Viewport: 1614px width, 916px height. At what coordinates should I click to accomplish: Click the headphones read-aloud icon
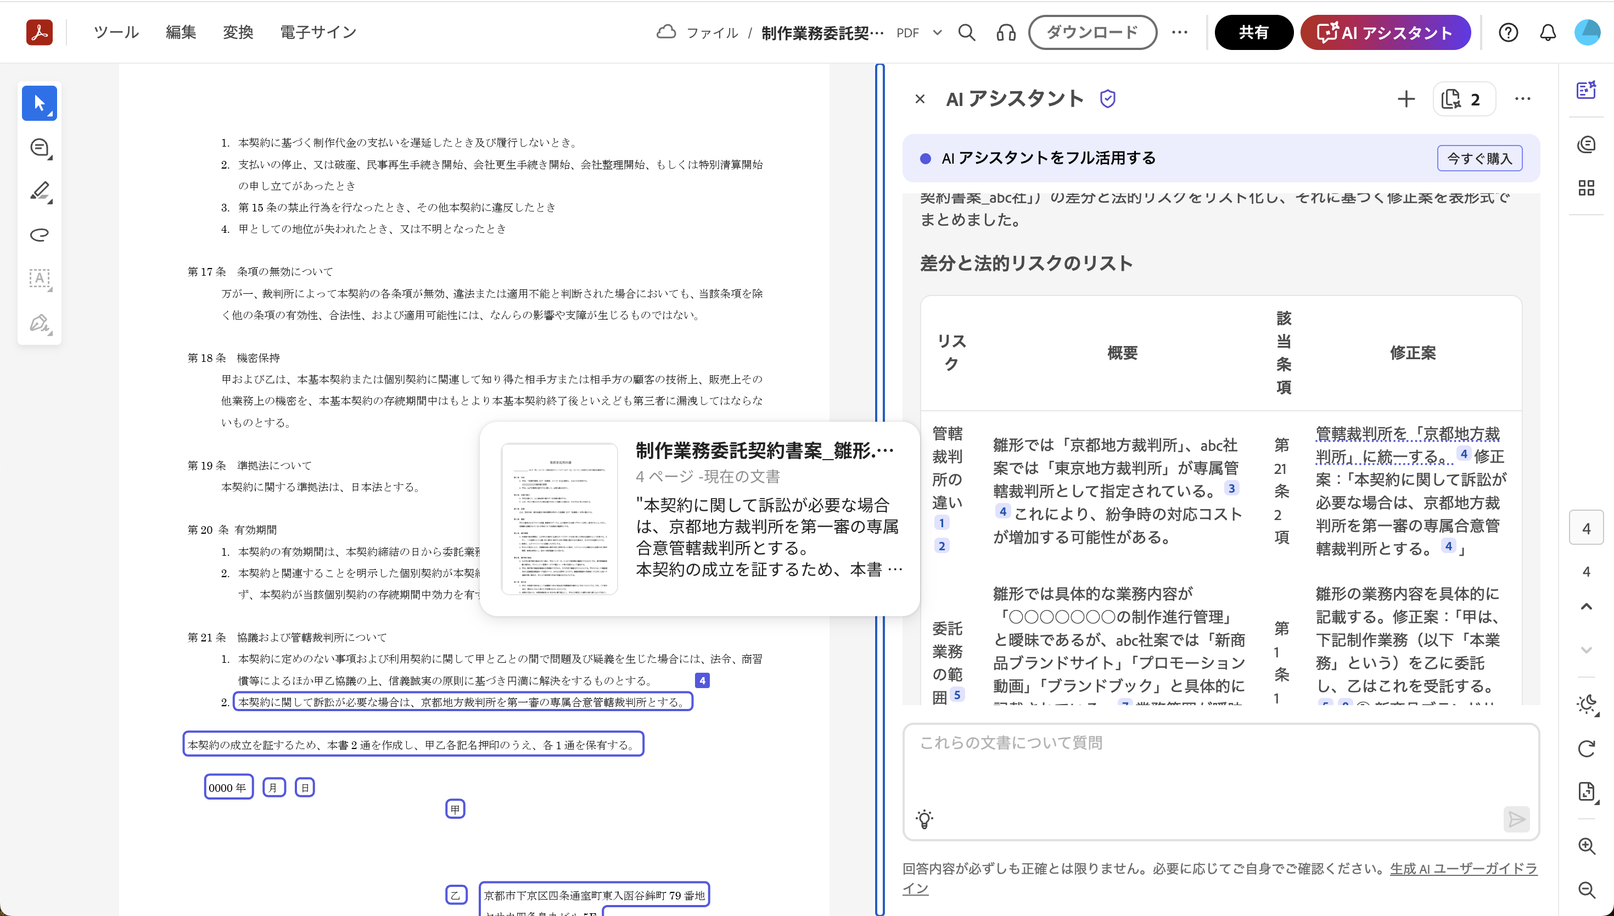[1006, 33]
